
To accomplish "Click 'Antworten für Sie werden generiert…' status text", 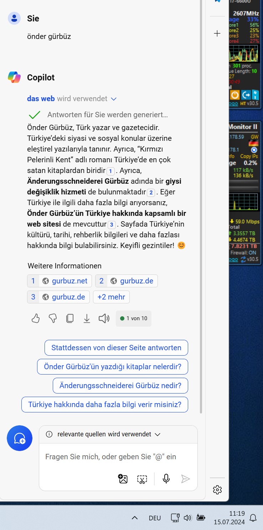I will tap(108, 115).
